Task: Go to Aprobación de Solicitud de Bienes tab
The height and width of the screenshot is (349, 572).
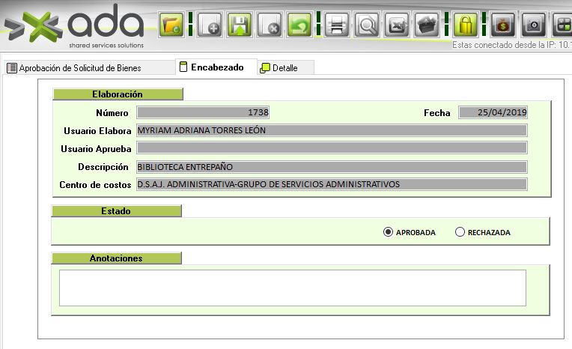Action: (79, 67)
